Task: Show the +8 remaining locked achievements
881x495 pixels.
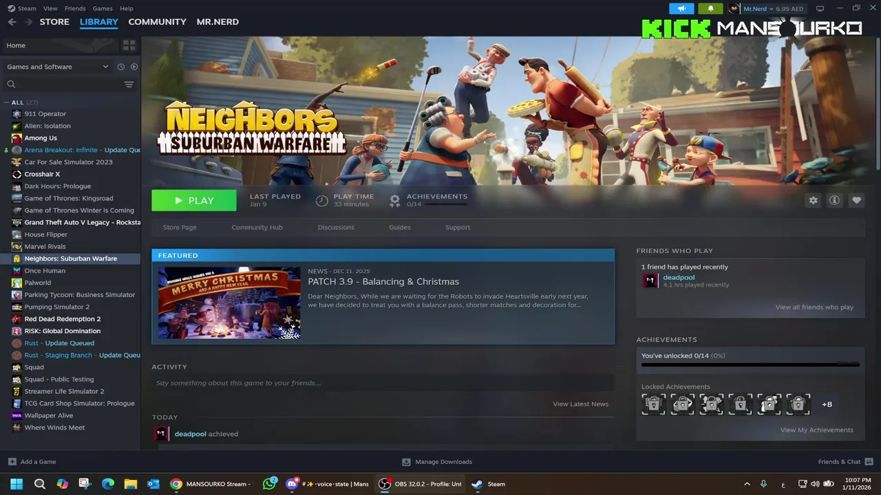Action: [827, 404]
